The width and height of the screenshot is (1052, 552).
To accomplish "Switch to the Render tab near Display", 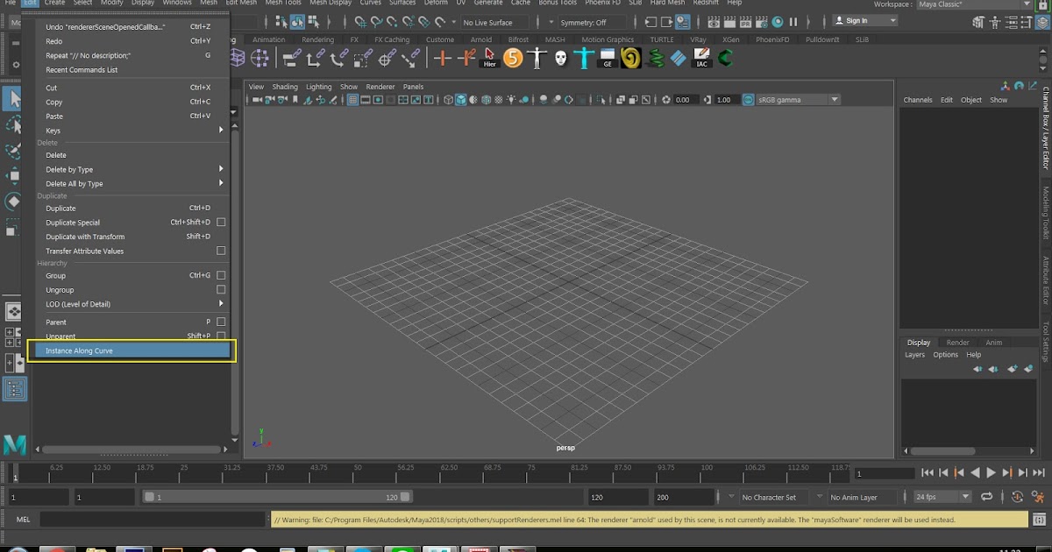I will click(x=958, y=342).
